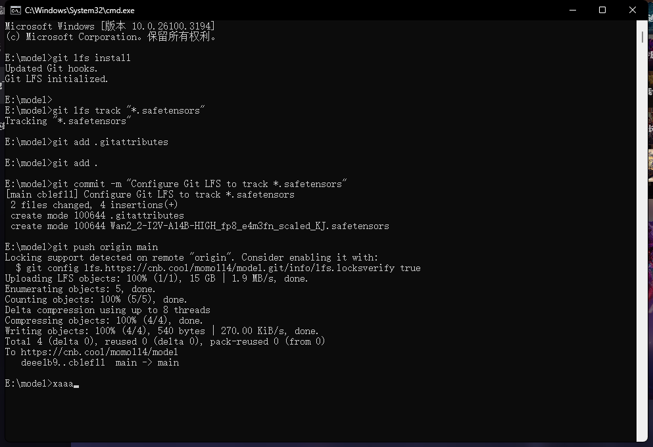Minimize the command prompt window

(571, 10)
